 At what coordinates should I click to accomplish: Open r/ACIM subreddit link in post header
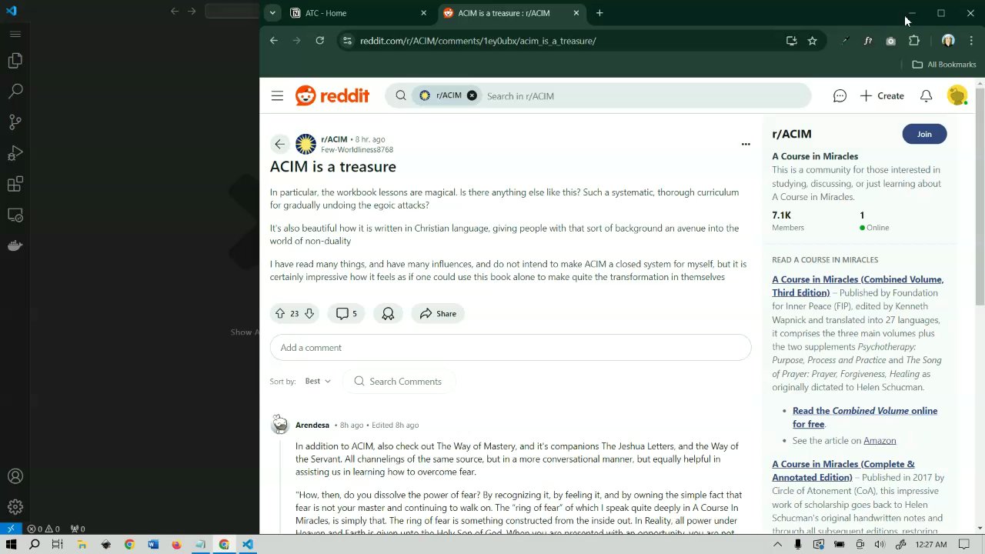(x=334, y=139)
